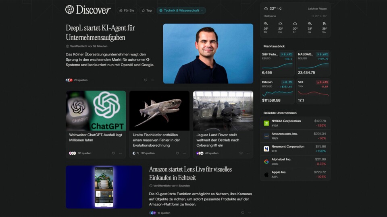387x217 pixels.
Task: Open the Für Sie tab
Action: tap(127, 10)
